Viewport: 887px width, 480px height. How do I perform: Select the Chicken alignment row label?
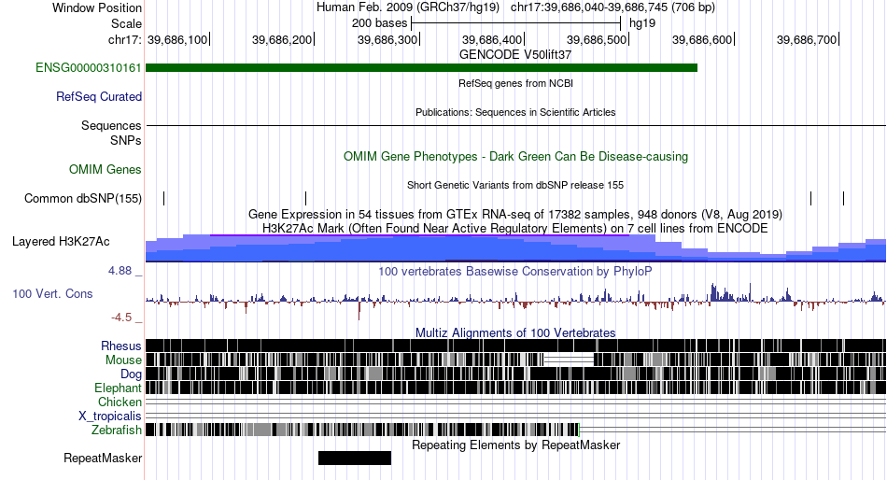coord(120,402)
